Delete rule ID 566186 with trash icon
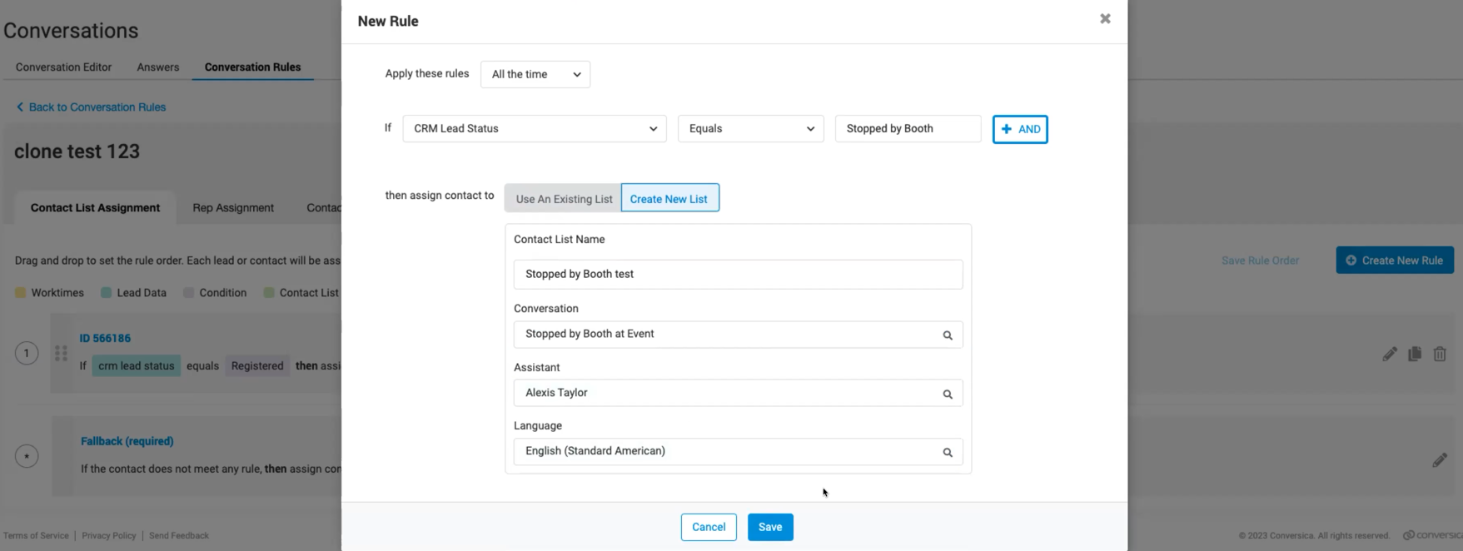1463x551 pixels. 1439,355
